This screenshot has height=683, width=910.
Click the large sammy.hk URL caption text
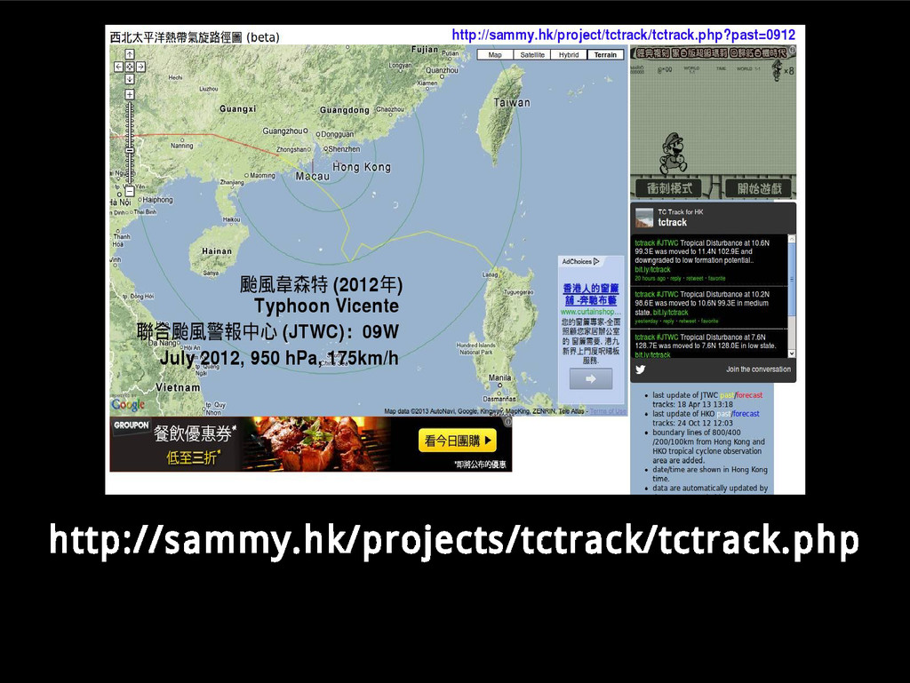(454, 540)
